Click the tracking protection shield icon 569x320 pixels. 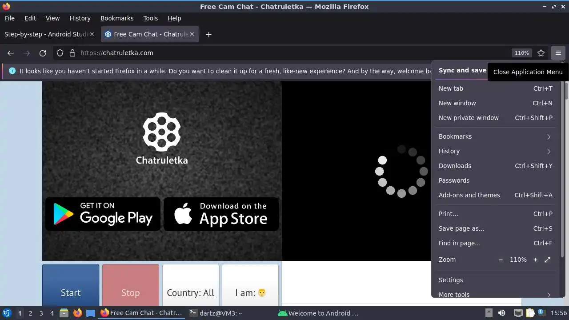tap(60, 53)
